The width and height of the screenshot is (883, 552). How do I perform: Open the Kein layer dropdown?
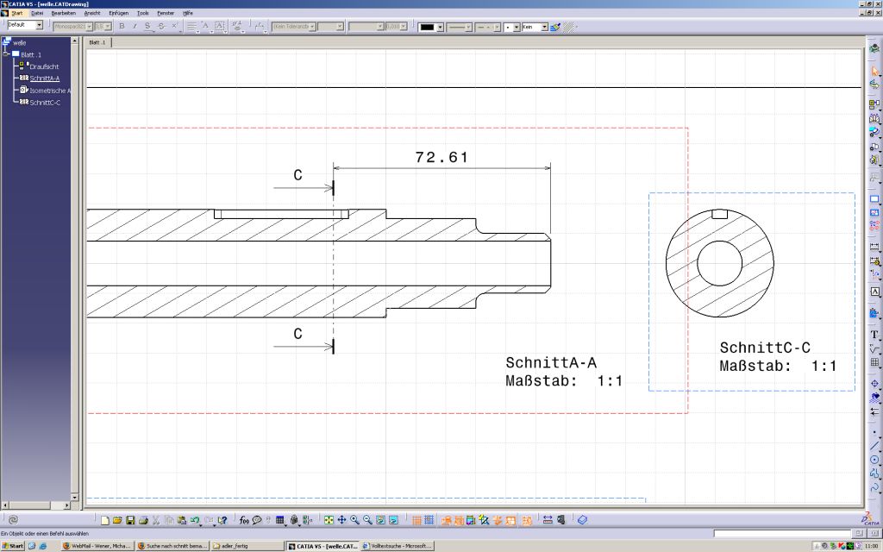click(x=545, y=27)
